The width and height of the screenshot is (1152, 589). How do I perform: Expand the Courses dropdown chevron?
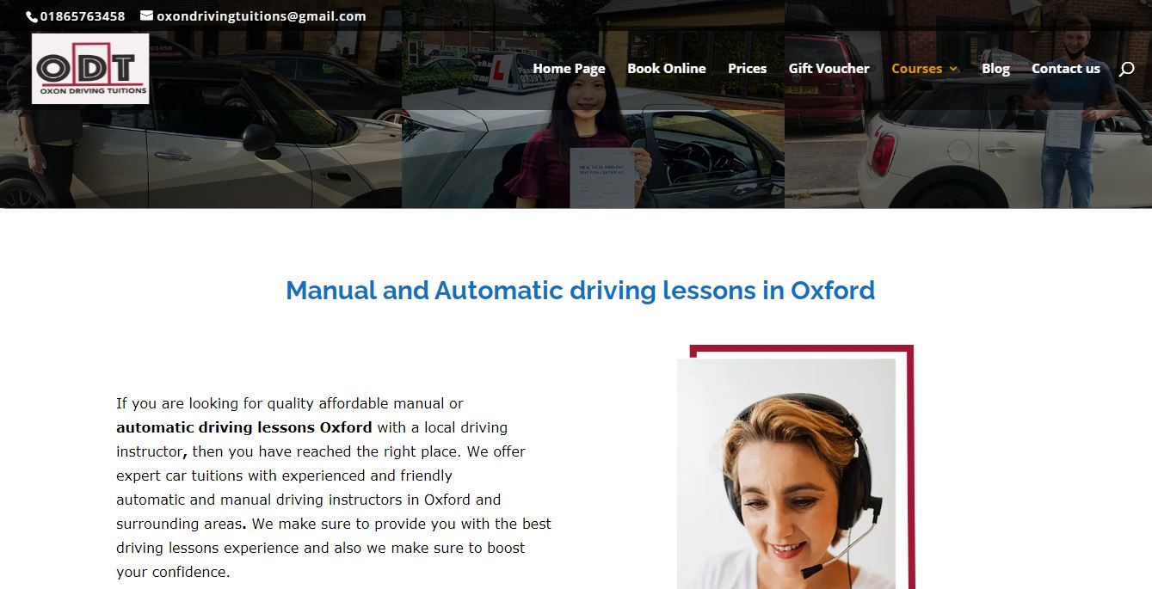point(953,69)
